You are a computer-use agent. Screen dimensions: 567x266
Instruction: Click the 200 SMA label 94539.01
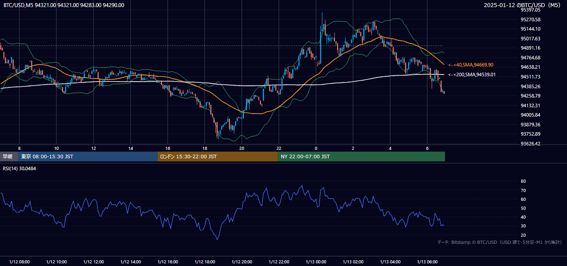[472, 74]
